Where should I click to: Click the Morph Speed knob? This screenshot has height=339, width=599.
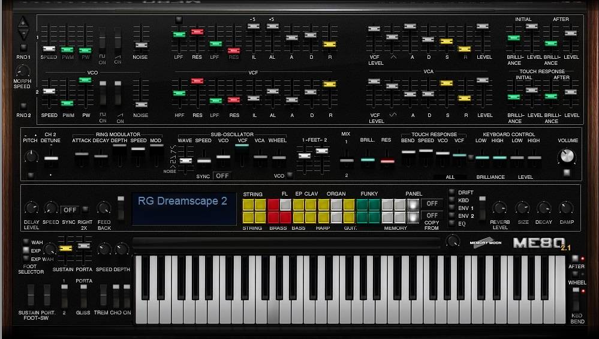[23, 72]
